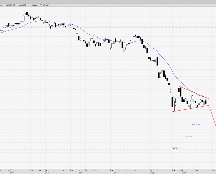Screen dimensions: 216x174
Task: Click the date 28 at axis right end
Action: pos(214,170)
